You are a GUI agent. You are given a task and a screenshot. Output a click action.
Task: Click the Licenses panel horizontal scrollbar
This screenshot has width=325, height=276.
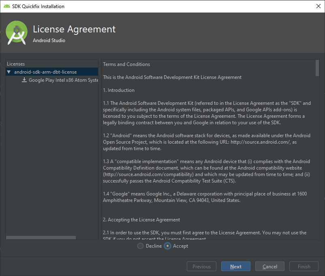click(x=41, y=238)
